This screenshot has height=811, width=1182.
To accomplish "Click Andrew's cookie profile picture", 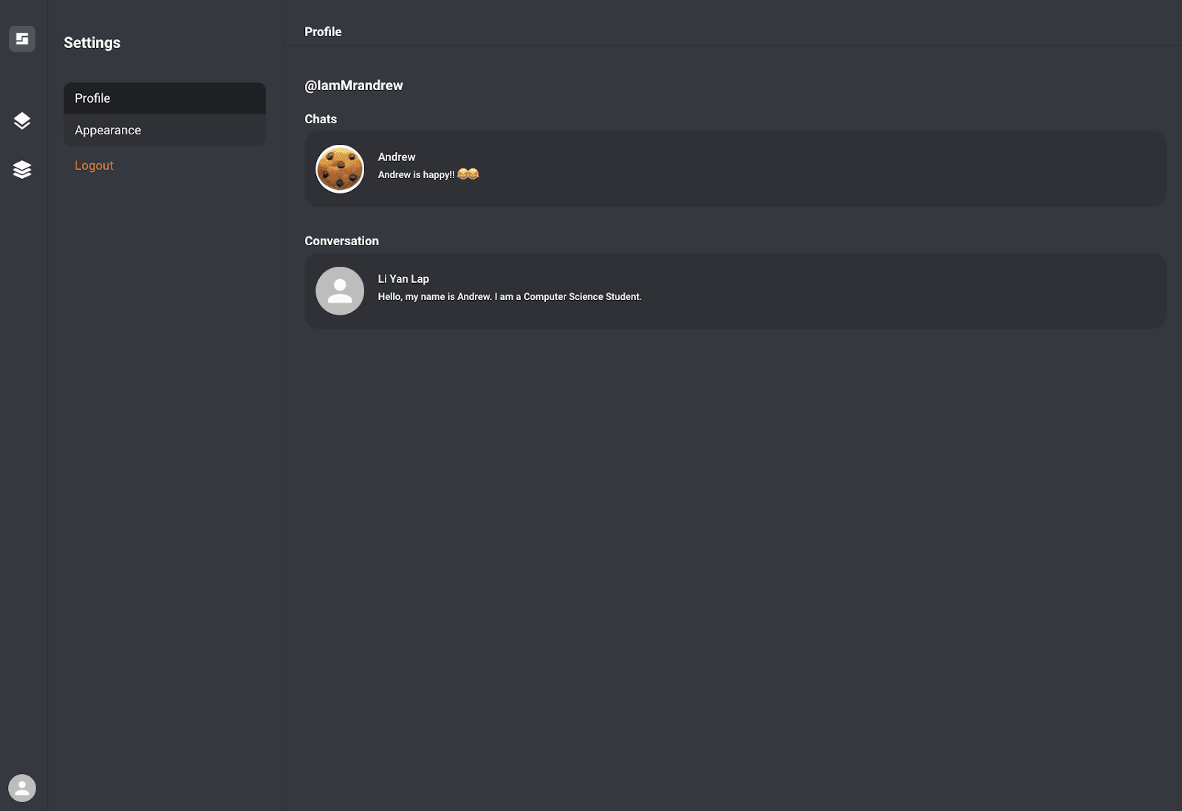I will click(x=340, y=169).
